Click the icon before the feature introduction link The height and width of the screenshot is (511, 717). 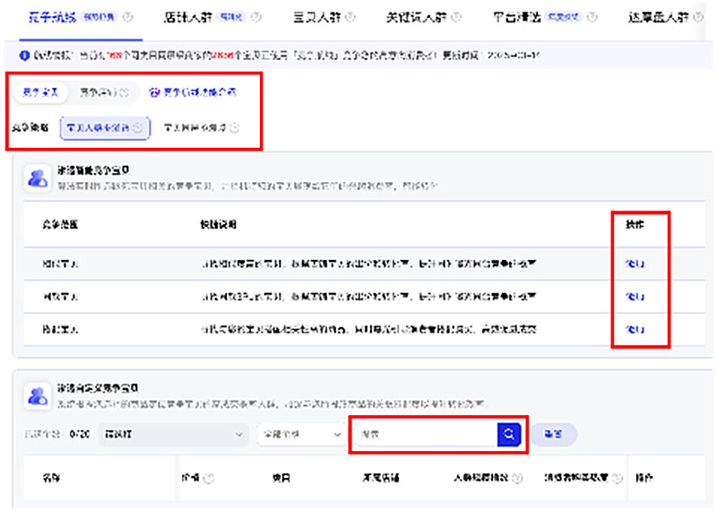154,92
